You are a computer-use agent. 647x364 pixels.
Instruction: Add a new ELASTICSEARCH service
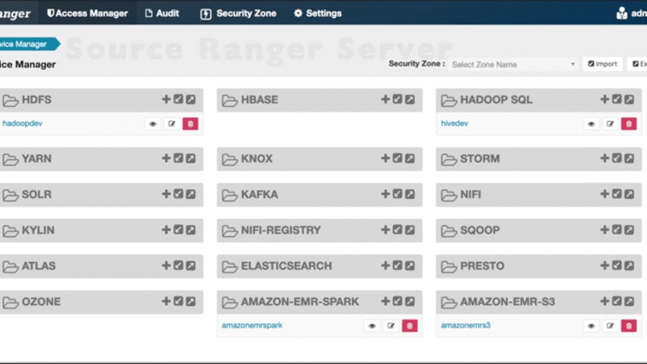(386, 266)
